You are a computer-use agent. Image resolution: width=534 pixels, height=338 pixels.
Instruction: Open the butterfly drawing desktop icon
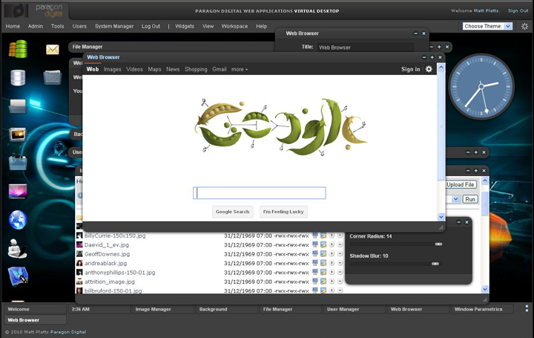pyautogui.click(x=18, y=276)
